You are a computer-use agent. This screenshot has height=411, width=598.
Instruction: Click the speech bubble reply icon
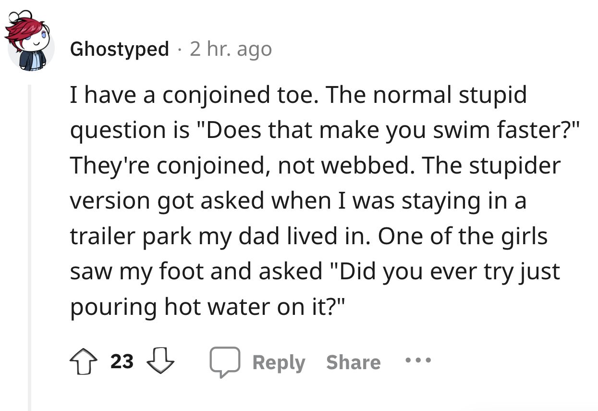(x=225, y=362)
